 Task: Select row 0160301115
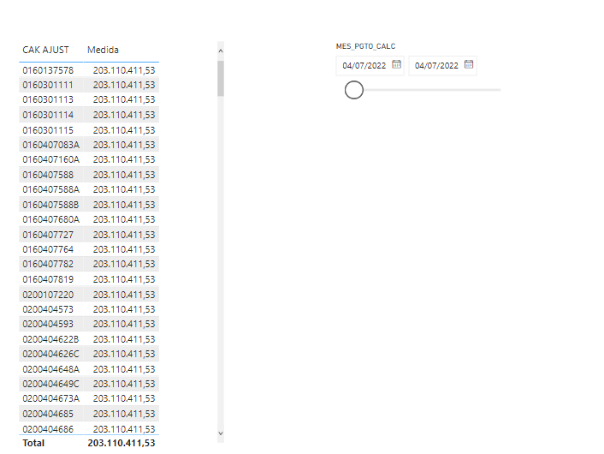[89, 130]
